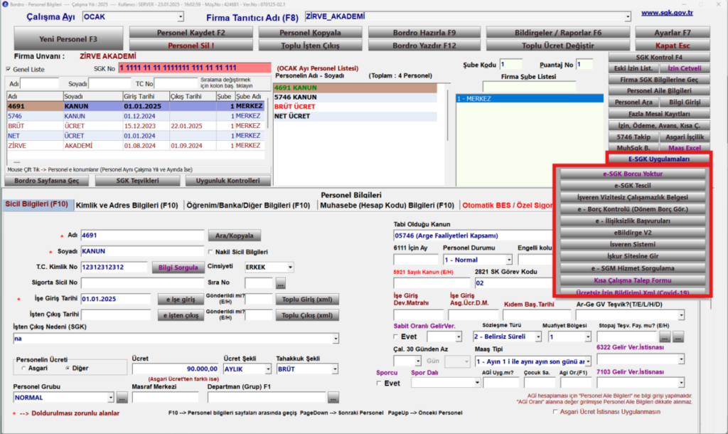Select Kısa Çalışma Talep Formu entry
This screenshot has width=728, height=434.
pos(632,280)
